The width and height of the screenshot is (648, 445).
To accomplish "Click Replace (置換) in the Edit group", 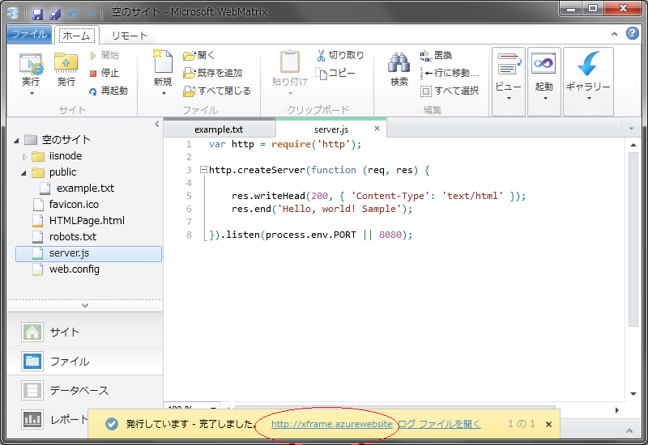I will 436,55.
